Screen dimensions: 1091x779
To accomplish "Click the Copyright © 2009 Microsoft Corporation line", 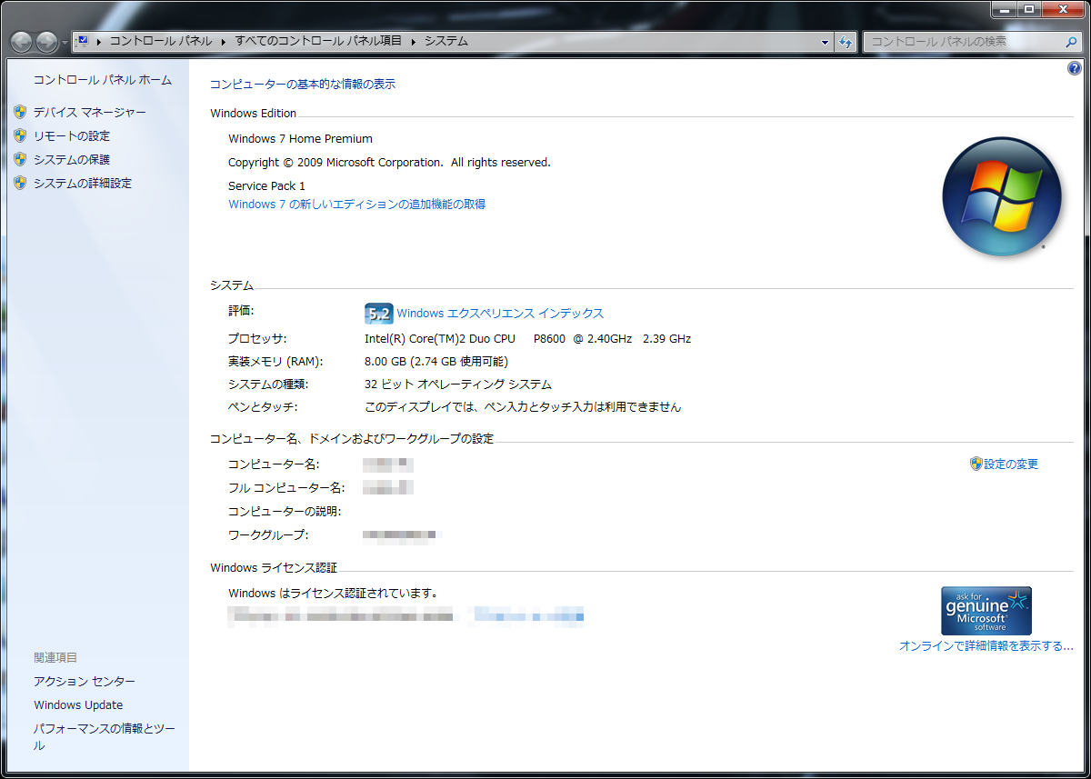I will pyautogui.click(x=389, y=163).
